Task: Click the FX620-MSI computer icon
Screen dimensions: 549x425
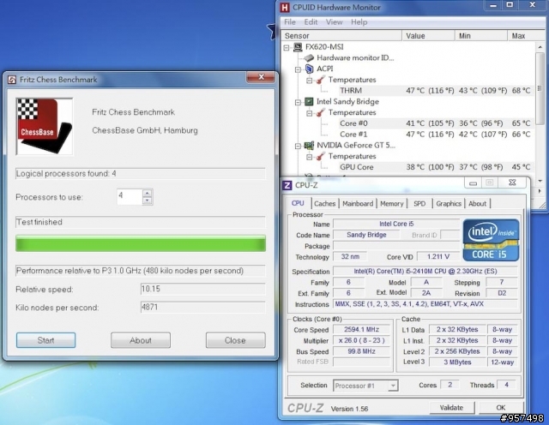Action: pos(298,47)
